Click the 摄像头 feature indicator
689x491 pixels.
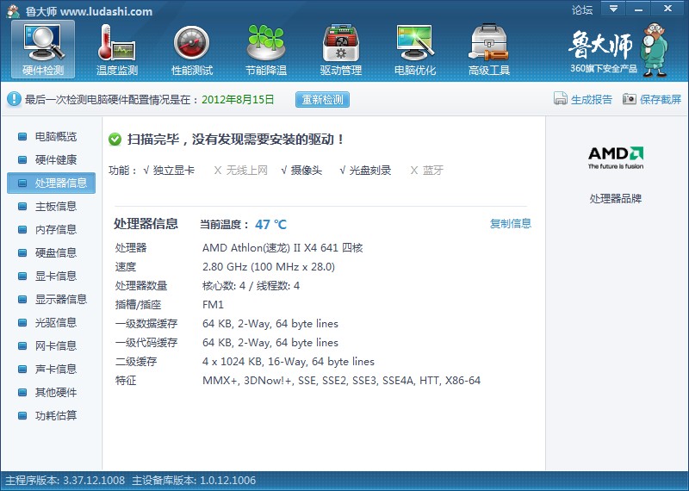point(301,171)
